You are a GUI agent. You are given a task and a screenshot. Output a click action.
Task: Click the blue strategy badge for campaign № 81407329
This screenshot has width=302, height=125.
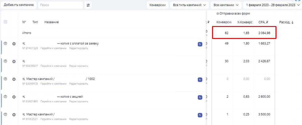[200, 44]
